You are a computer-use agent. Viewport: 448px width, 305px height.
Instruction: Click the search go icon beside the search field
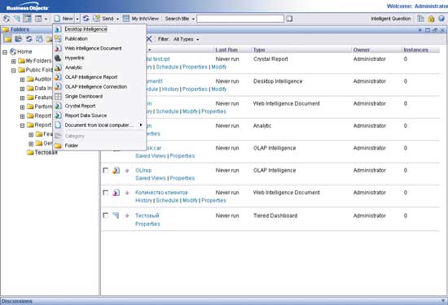289,19
